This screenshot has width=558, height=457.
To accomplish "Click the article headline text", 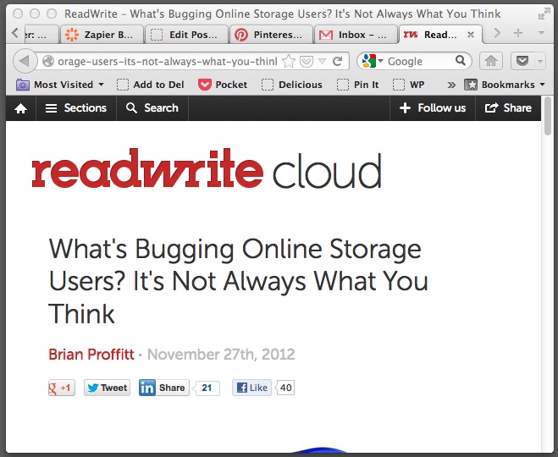I will [x=238, y=281].
